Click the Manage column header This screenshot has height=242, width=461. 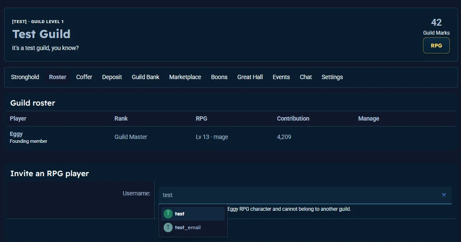pos(368,118)
